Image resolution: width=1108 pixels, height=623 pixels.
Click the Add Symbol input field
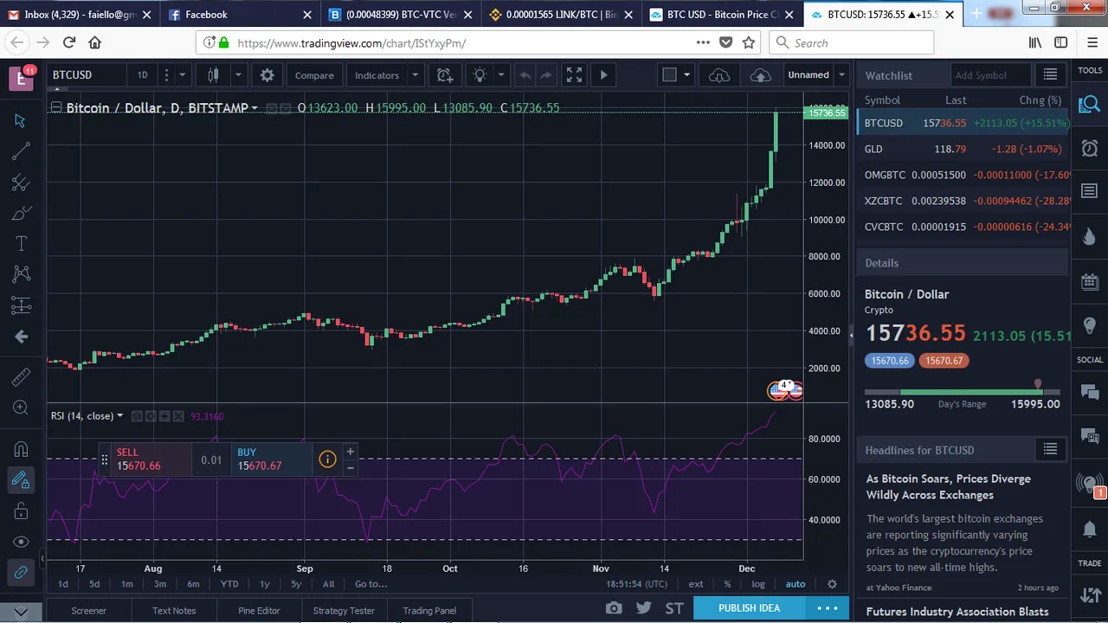coord(990,75)
